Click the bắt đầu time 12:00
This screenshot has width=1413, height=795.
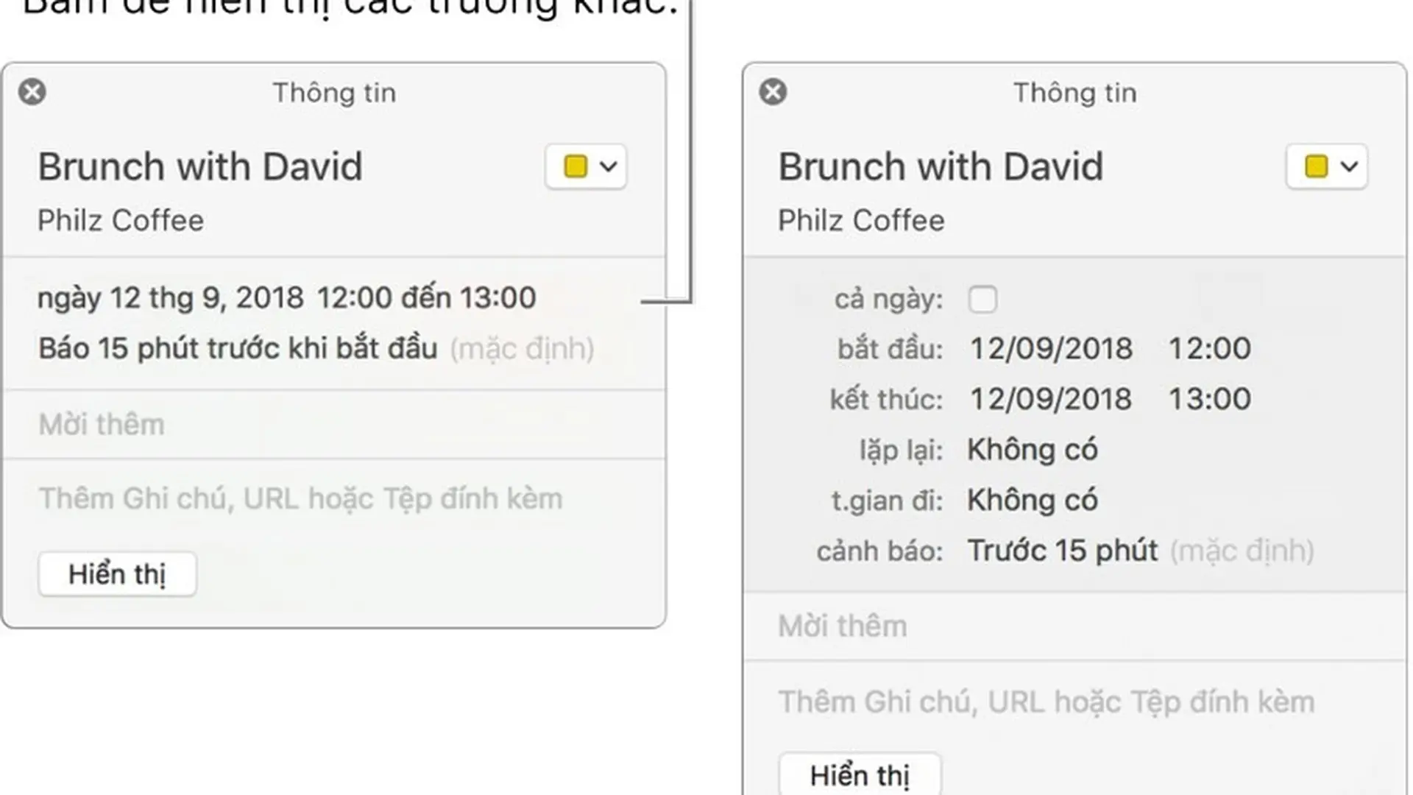click(x=1210, y=348)
